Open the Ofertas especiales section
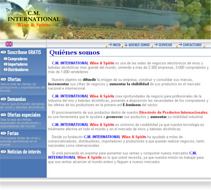Viewport: 211px width, 190px height. pos(24,115)
